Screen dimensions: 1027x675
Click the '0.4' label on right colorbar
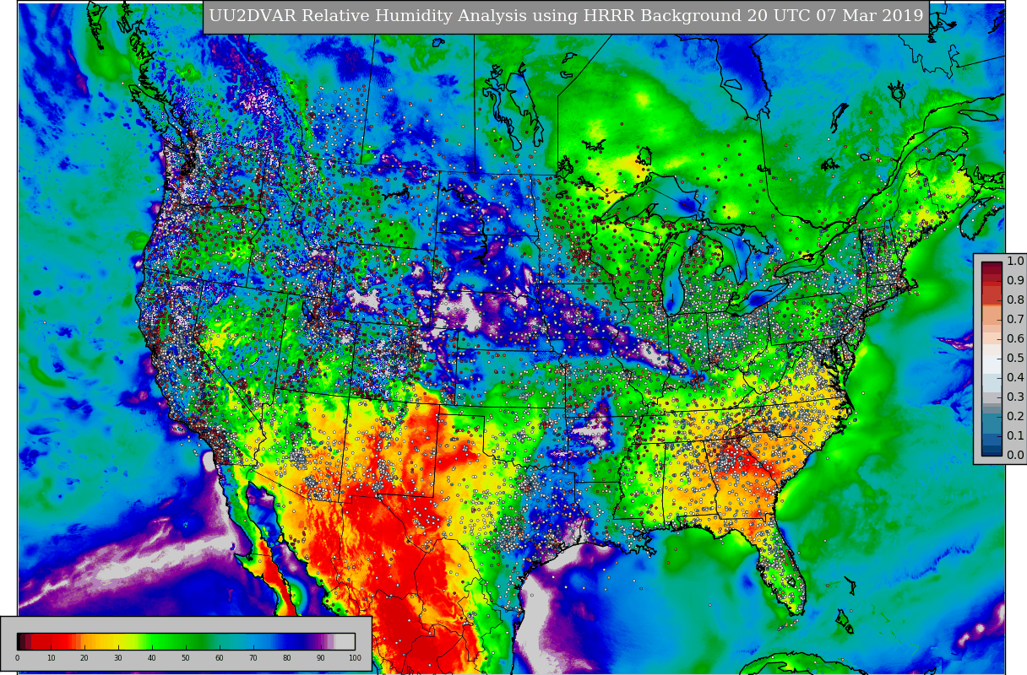1015,378
